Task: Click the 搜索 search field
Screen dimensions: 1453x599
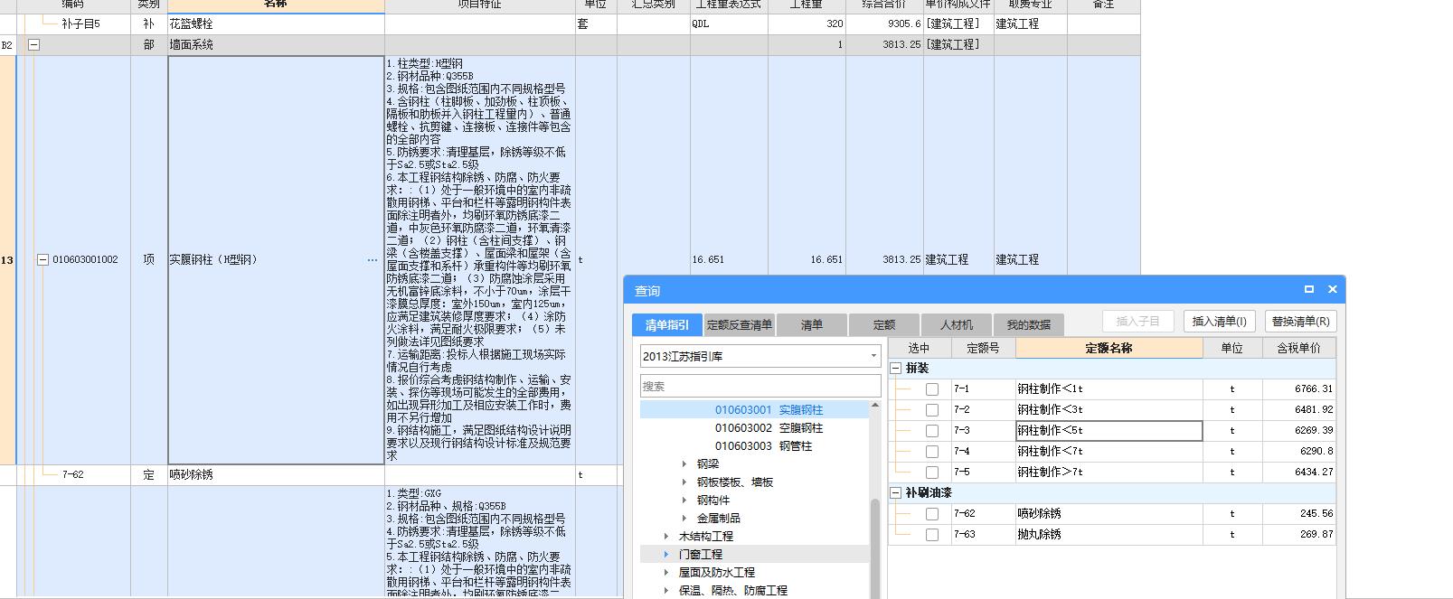Action: click(760, 386)
